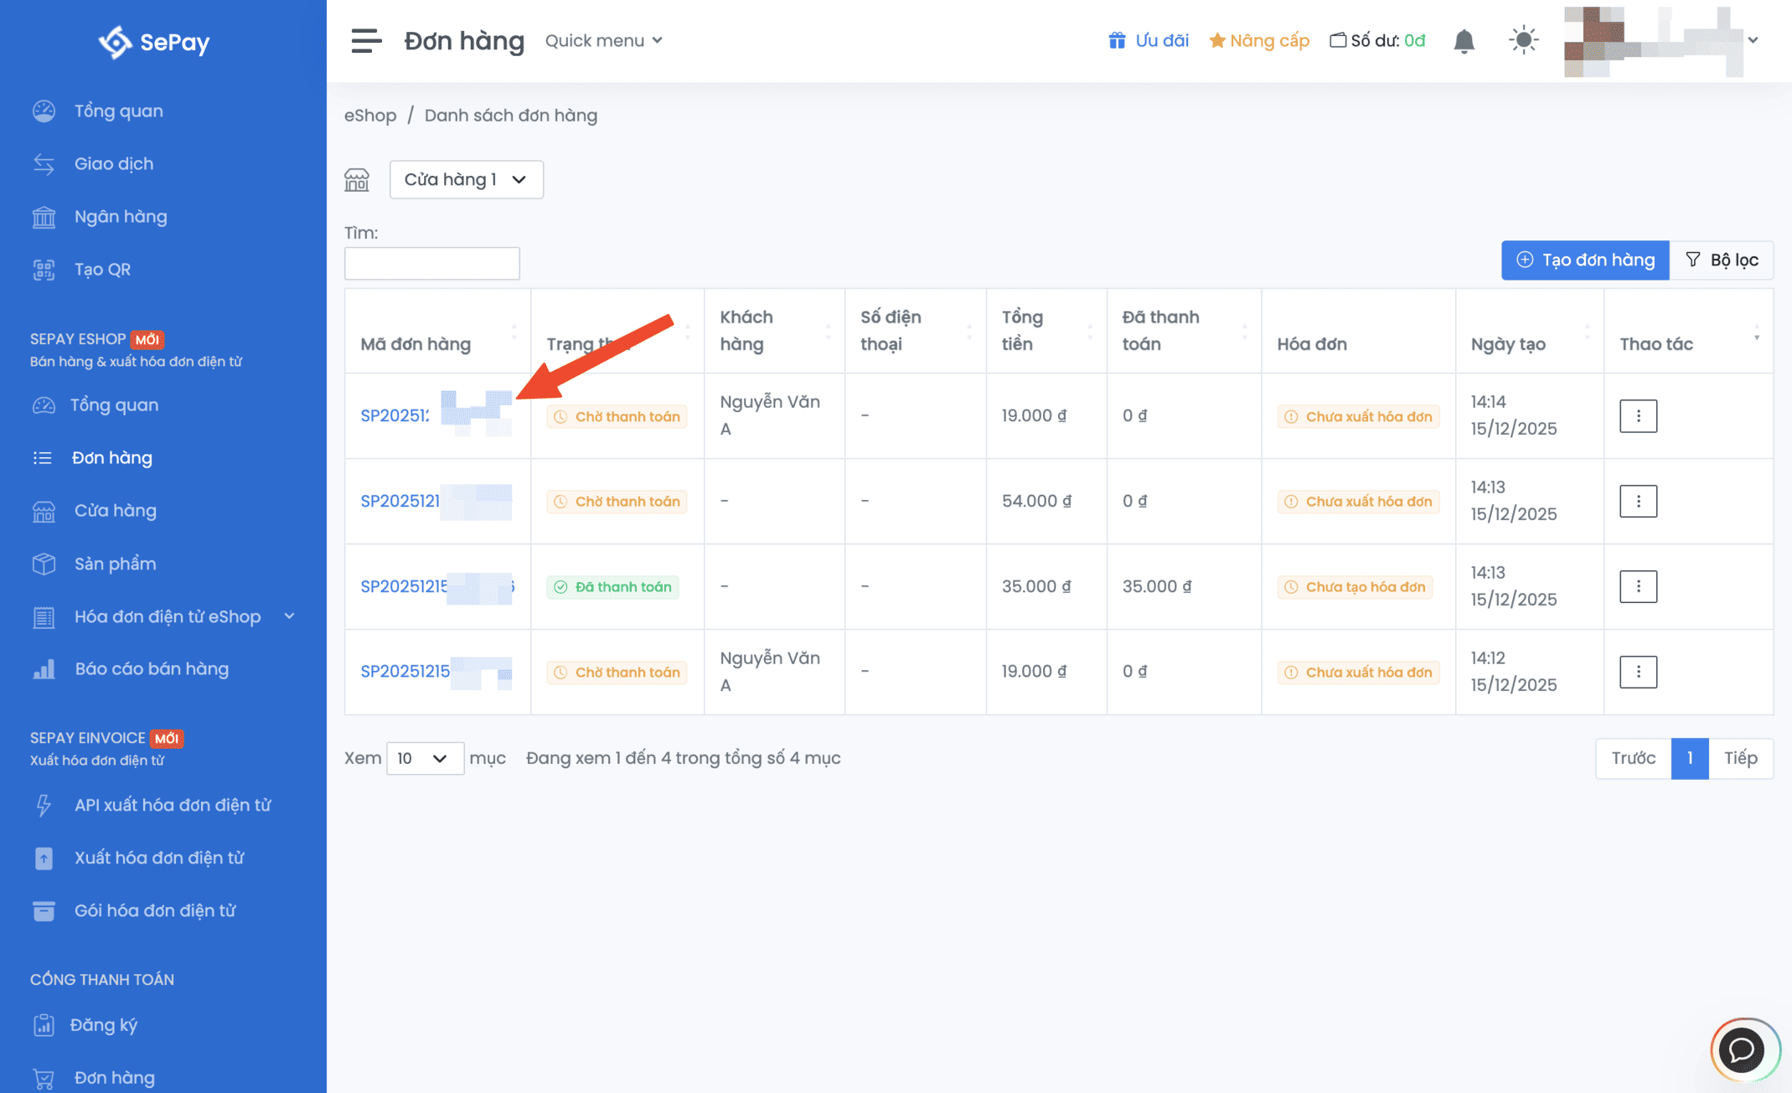The width and height of the screenshot is (1792, 1093).
Task: Open Giao dịch in sidebar menu
Action: point(113,163)
